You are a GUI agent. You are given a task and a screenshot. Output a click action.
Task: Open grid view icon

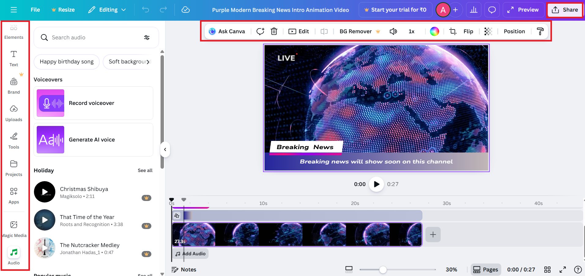point(547,270)
